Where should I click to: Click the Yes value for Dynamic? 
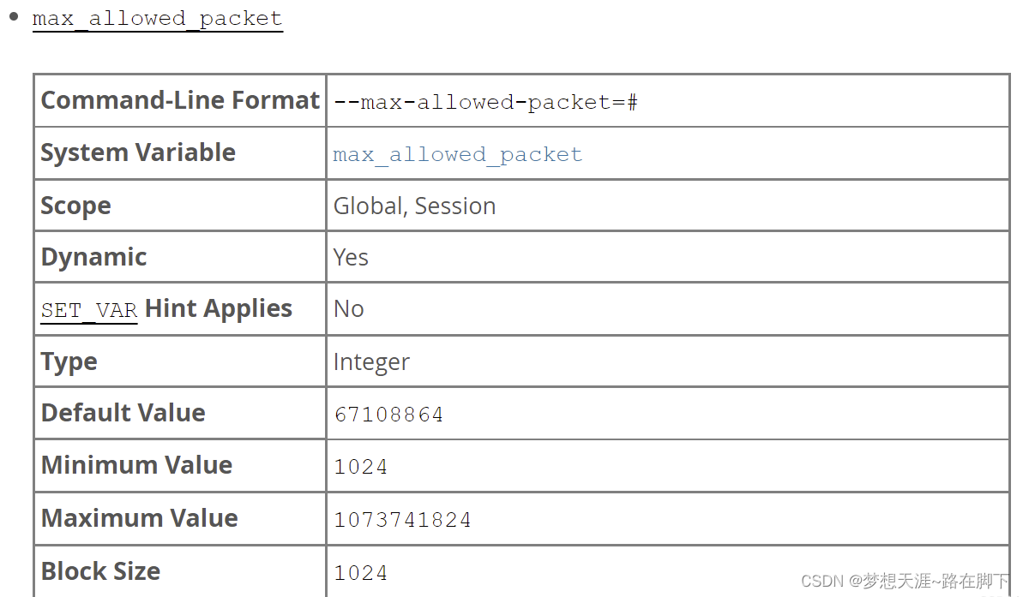[x=351, y=257]
